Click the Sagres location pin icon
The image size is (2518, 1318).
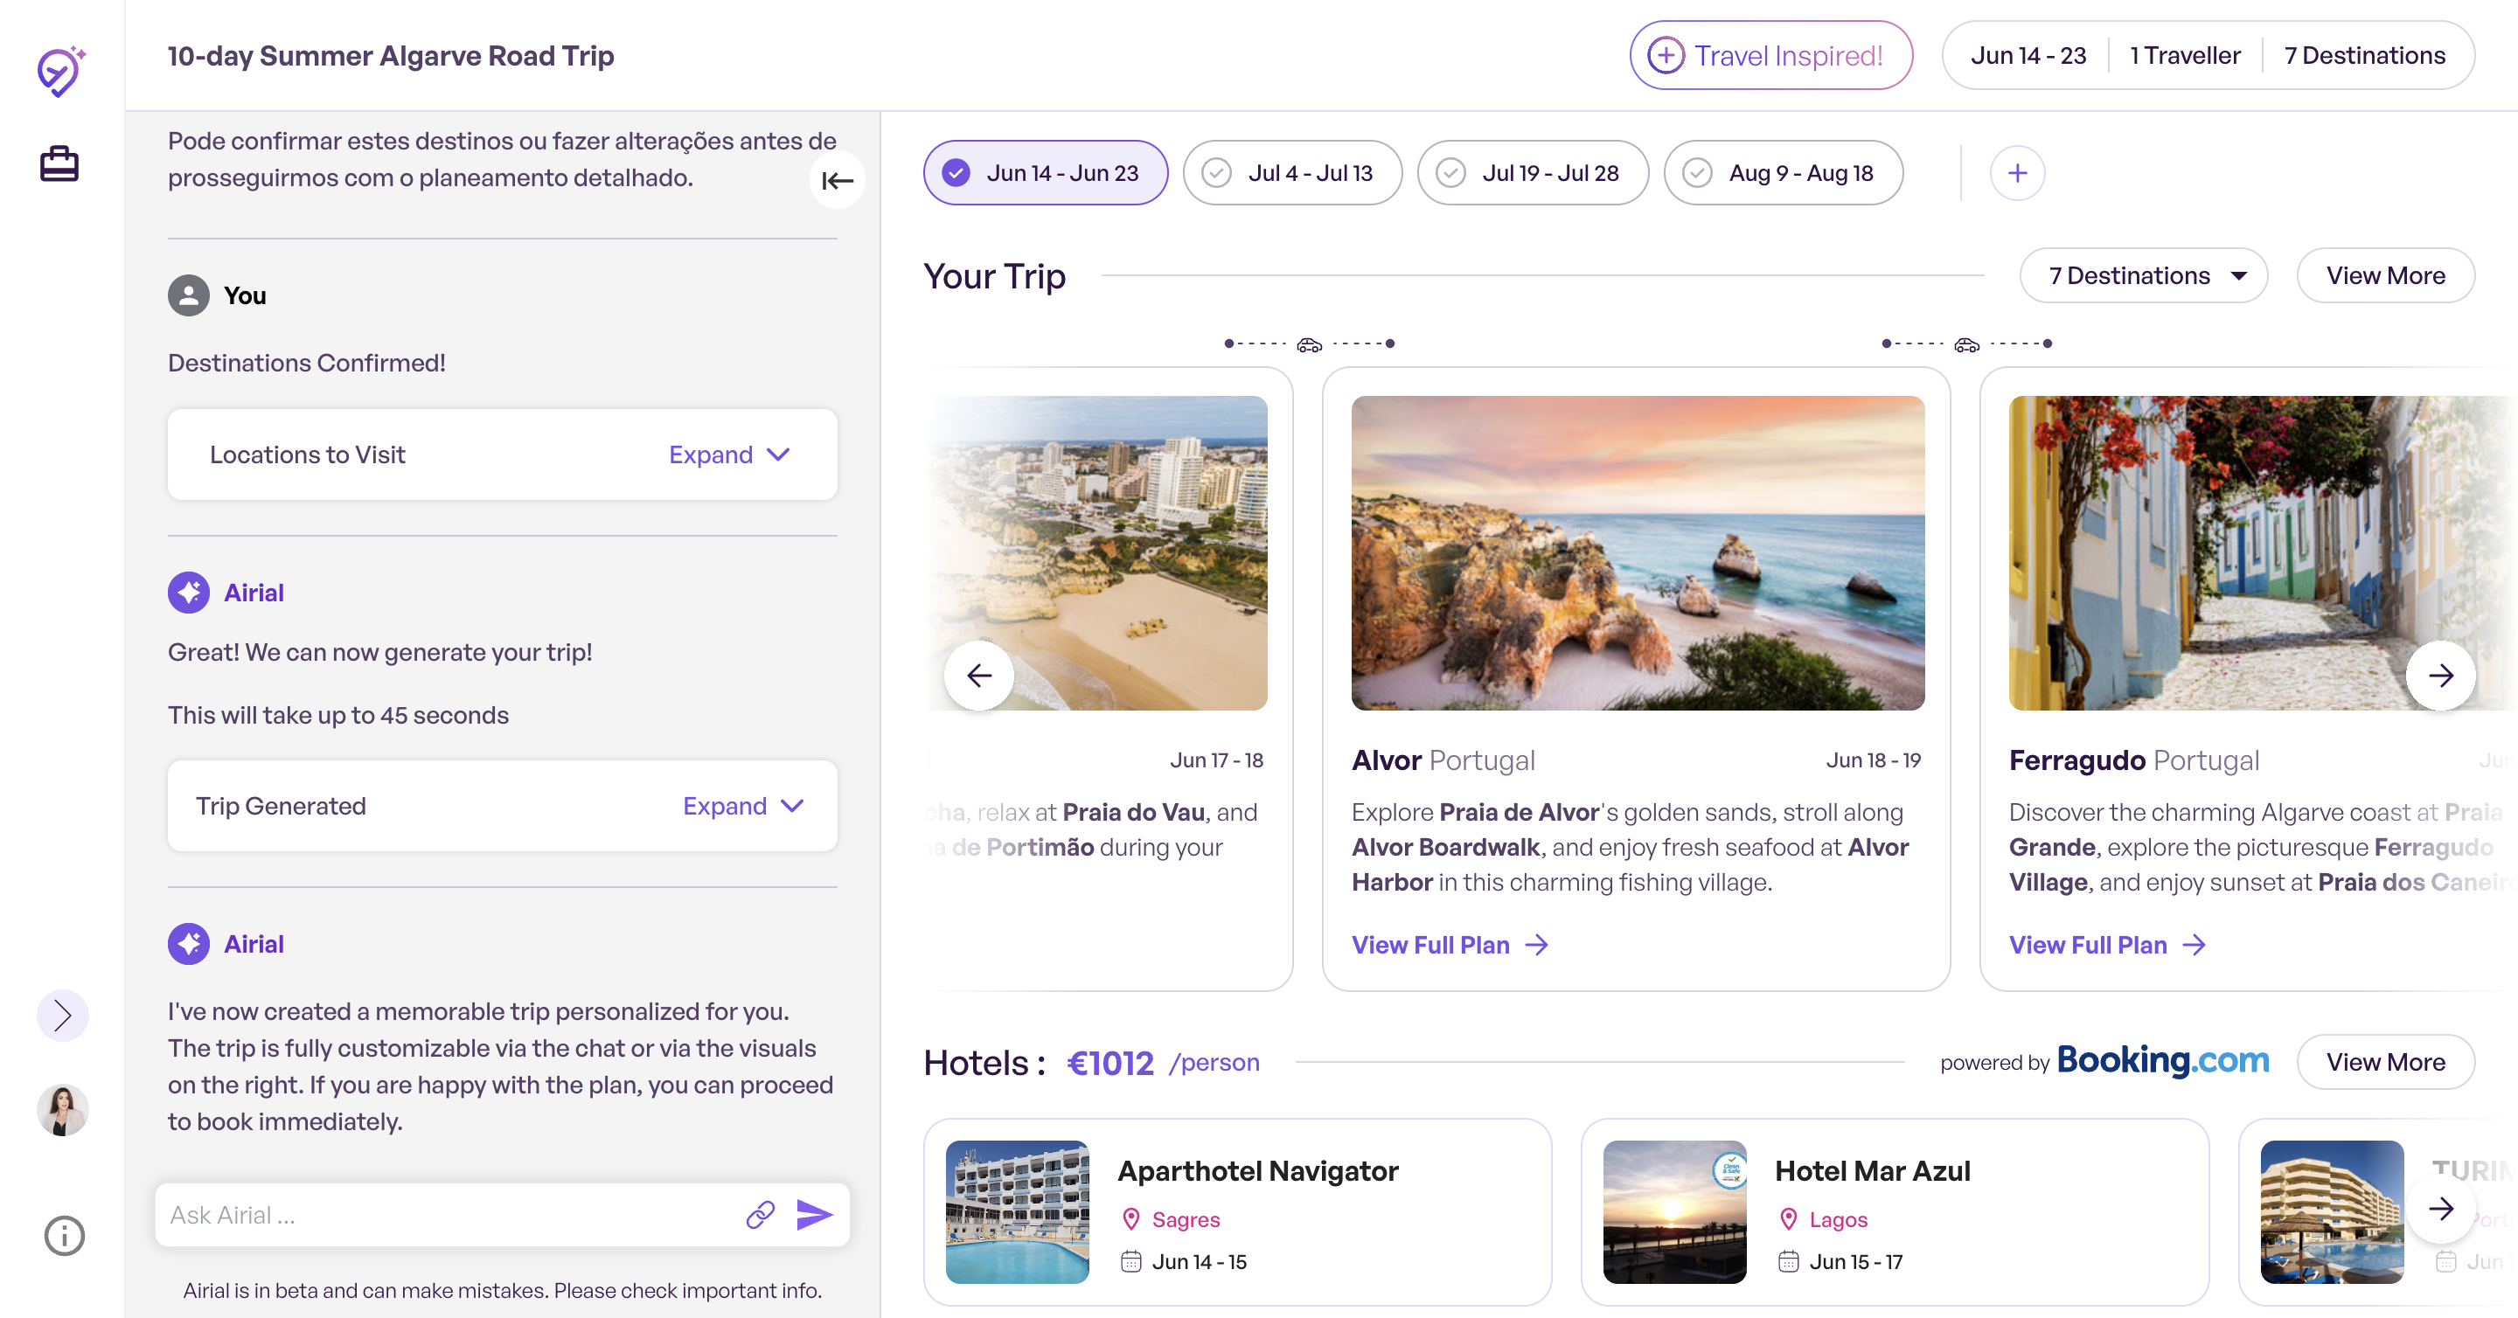click(x=1131, y=1219)
